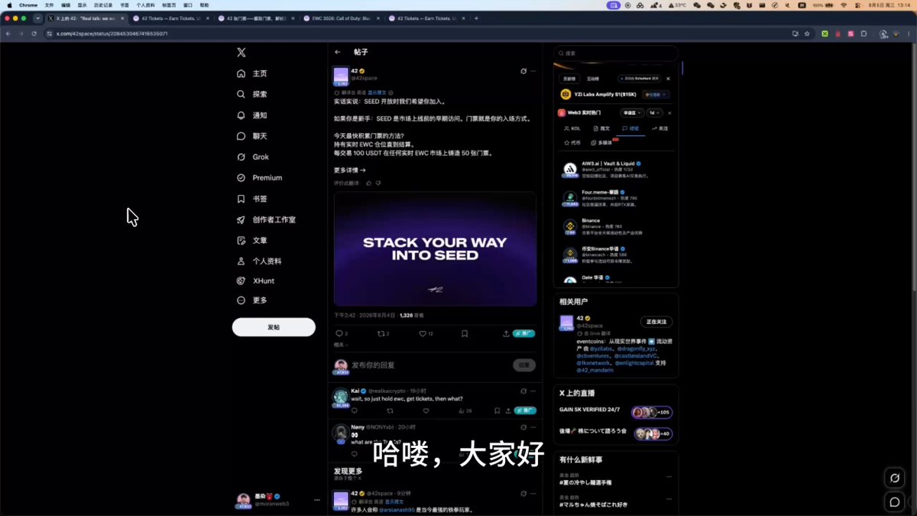Open Kai's profile avatar
917x516 pixels.
pyautogui.click(x=341, y=396)
